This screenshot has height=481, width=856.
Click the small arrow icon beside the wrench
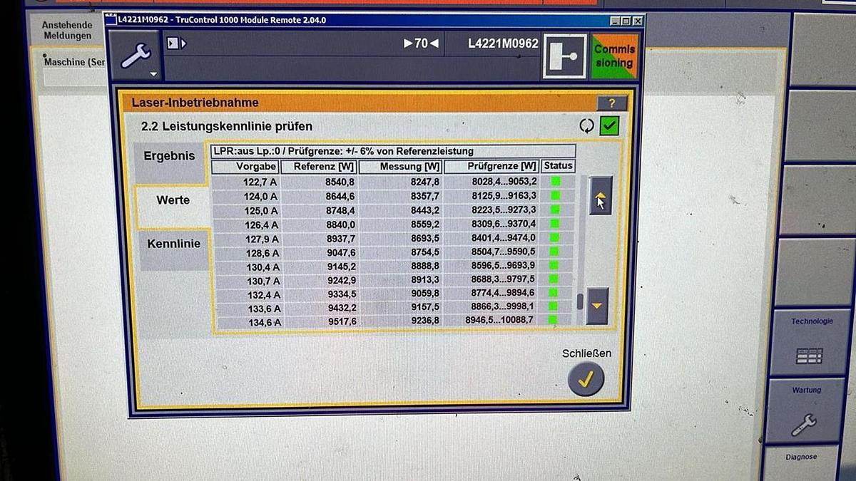click(x=175, y=43)
